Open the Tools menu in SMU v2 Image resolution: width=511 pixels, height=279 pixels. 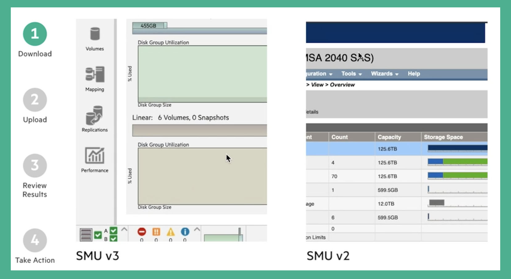[x=351, y=74]
